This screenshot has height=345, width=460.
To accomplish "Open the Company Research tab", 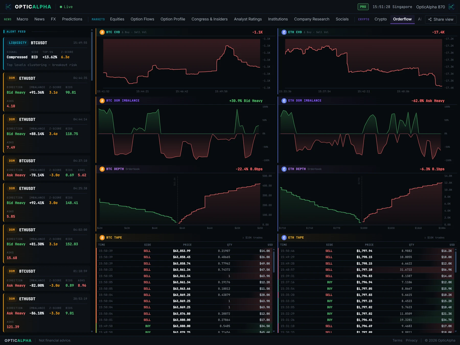I will click(312, 19).
